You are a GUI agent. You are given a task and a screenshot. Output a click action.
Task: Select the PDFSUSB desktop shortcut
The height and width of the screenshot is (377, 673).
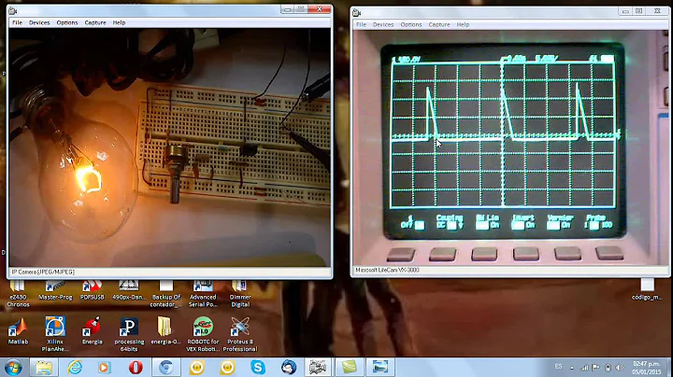pyautogui.click(x=93, y=291)
